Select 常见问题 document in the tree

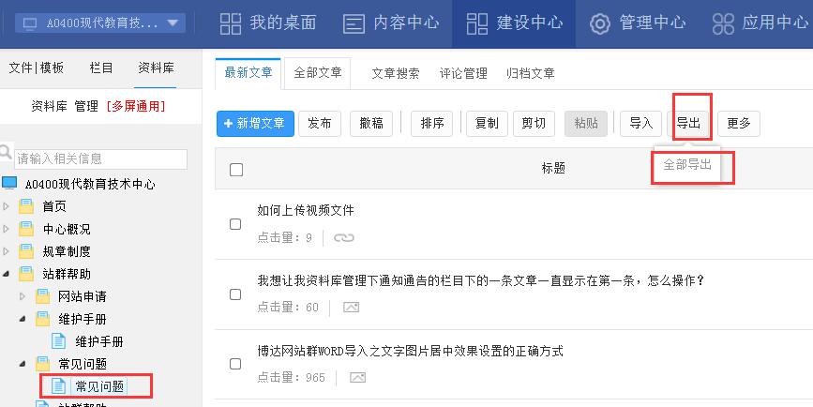pos(99,385)
